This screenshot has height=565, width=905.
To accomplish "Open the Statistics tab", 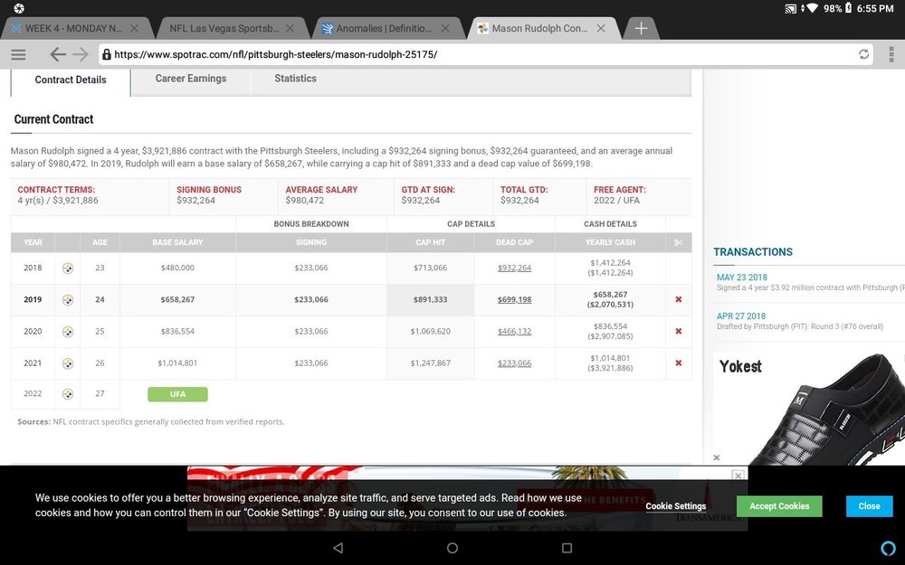I will pos(296,79).
